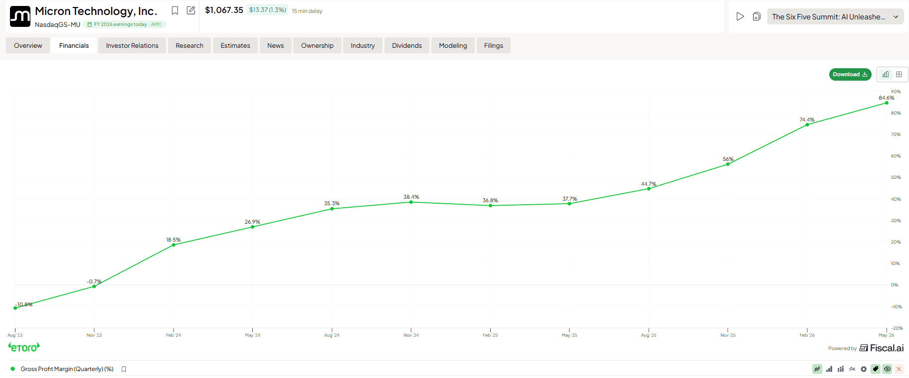Download the chart data
Screen dimensions: 909x378
pos(850,74)
